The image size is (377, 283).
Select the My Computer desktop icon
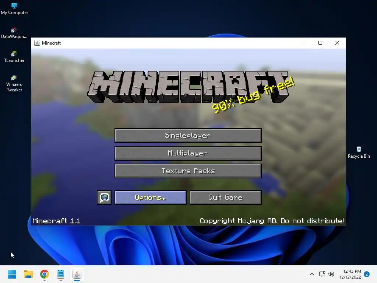[14, 9]
